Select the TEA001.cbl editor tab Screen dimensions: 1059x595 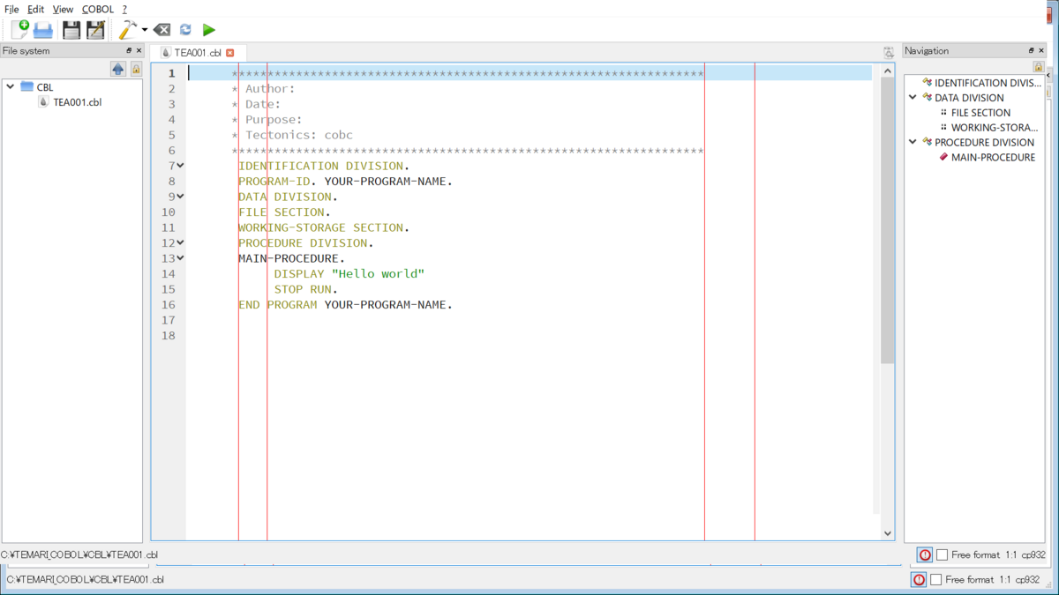pyautogui.click(x=198, y=53)
